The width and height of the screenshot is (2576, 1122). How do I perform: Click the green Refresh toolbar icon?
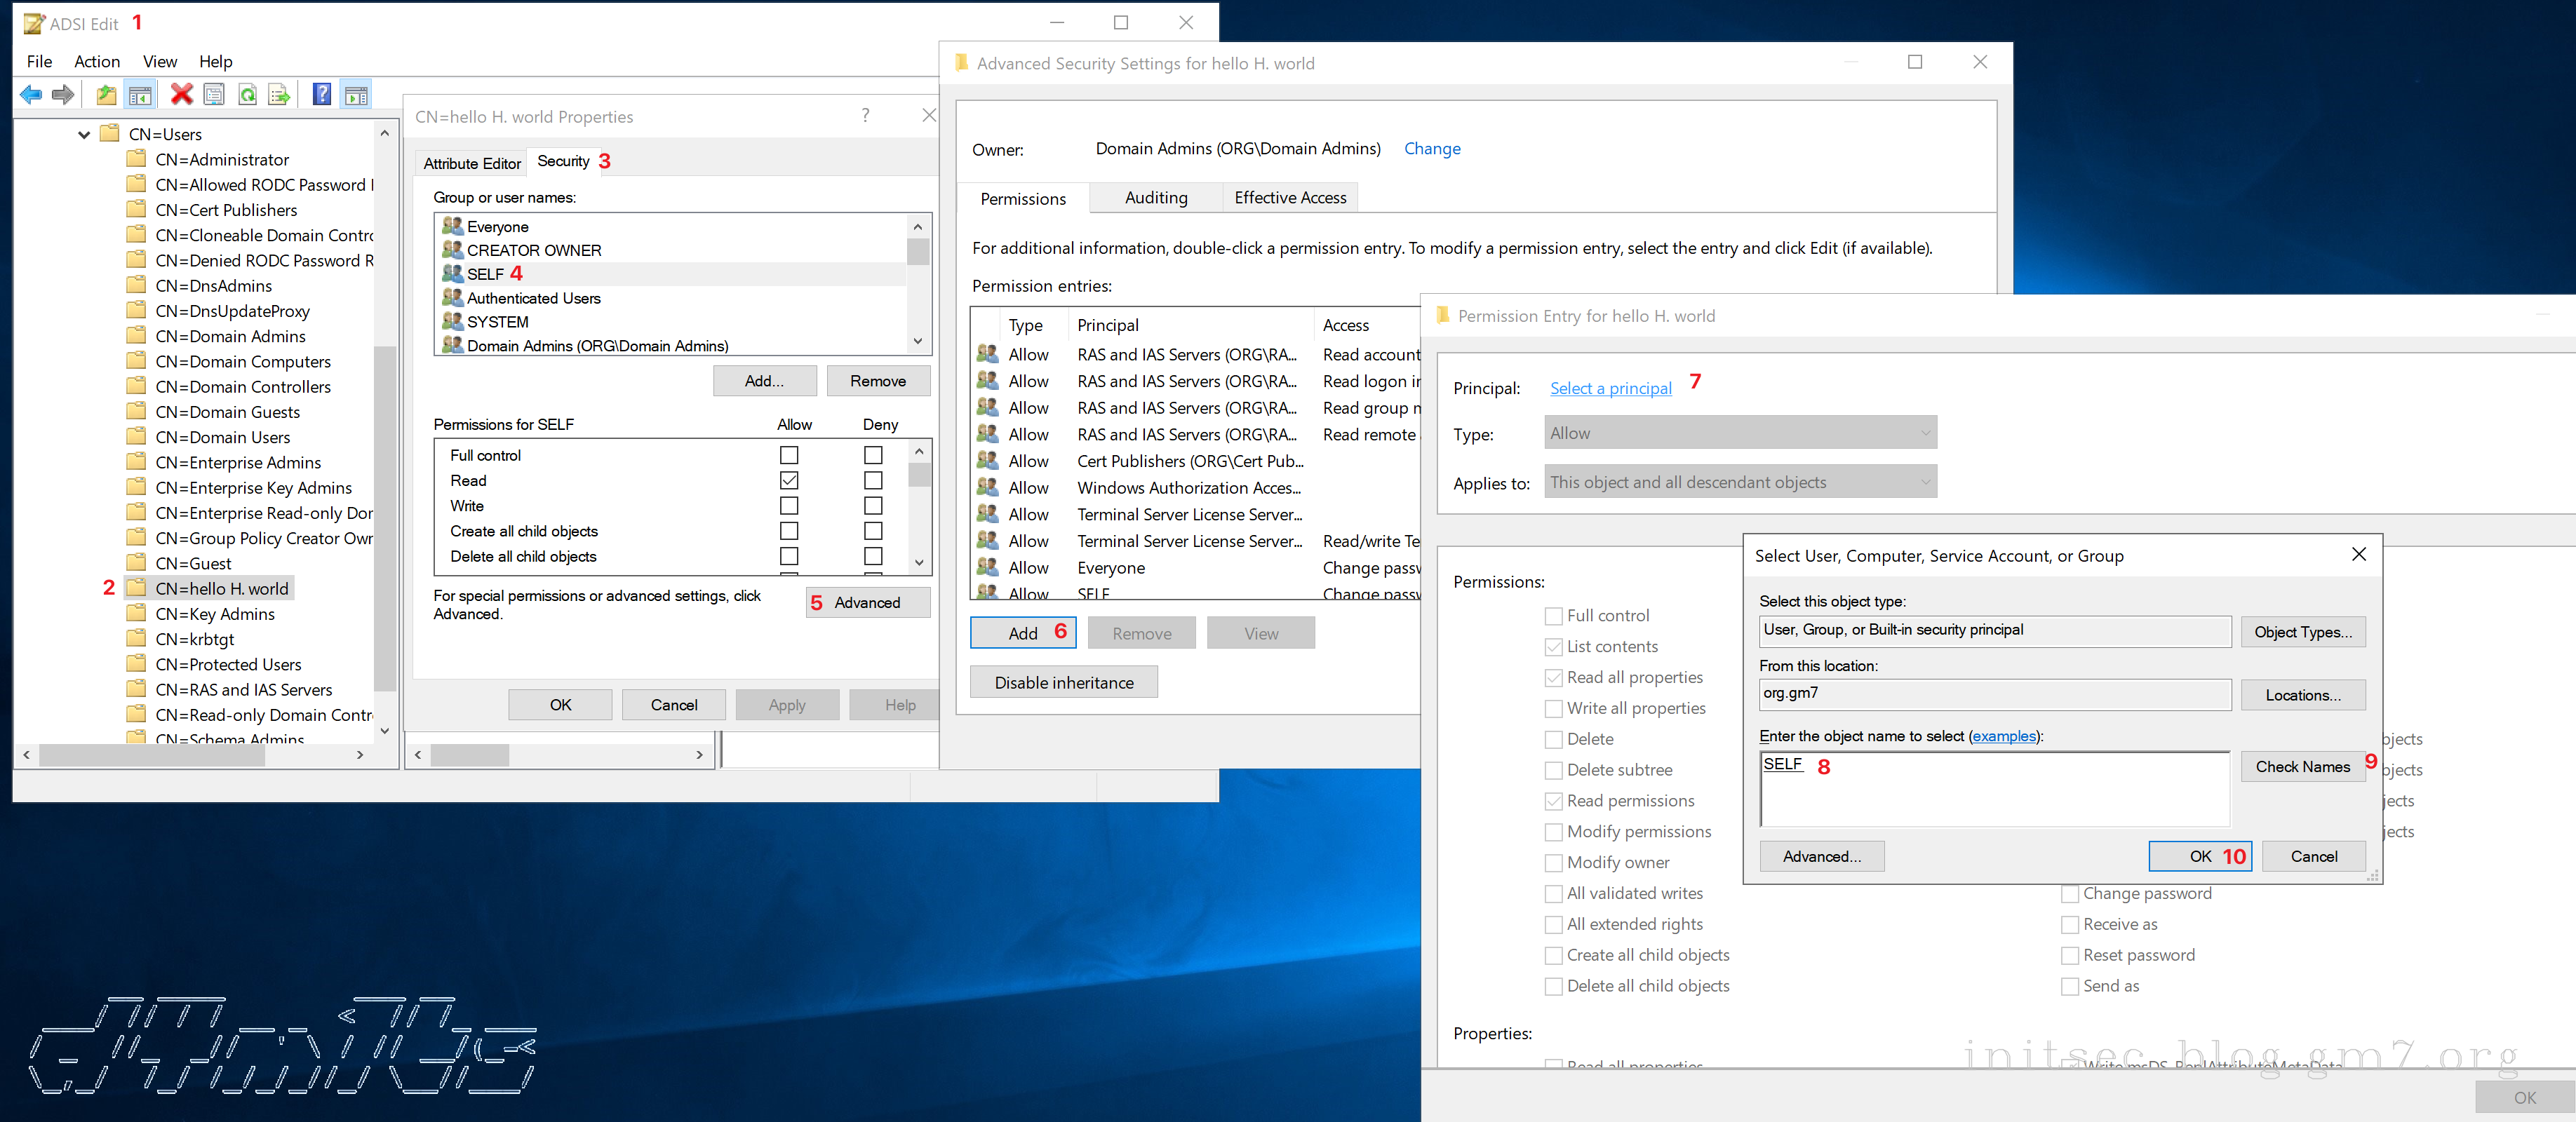[x=247, y=95]
